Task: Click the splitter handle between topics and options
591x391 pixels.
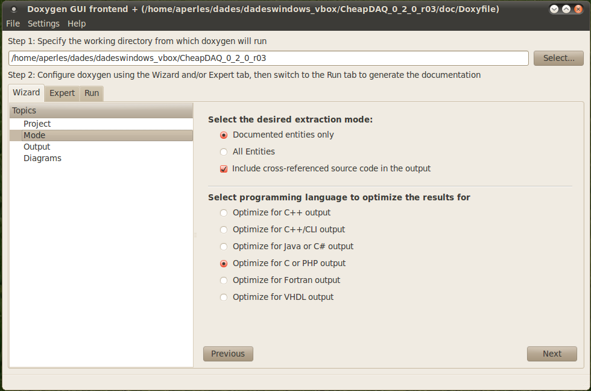Action: coord(195,235)
